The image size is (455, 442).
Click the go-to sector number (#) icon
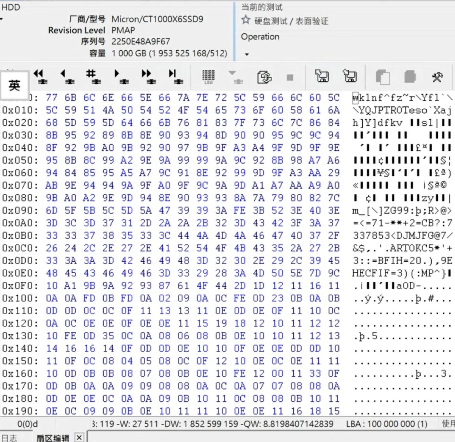pyautogui.click(x=93, y=77)
